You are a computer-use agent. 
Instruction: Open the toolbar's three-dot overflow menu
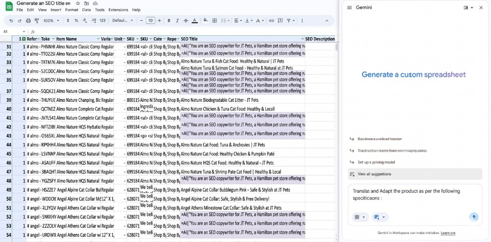coord(302,21)
